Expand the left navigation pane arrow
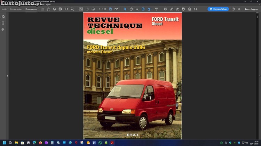This screenshot has height=146, width=261. [7, 76]
